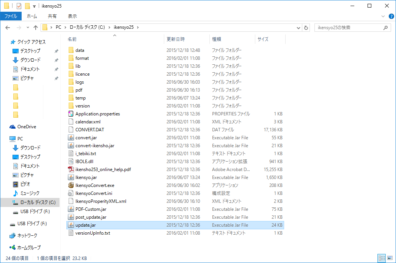The height and width of the screenshot is (263, 396).
Task: Navigate back using the back arrow button
Action: 8,27
